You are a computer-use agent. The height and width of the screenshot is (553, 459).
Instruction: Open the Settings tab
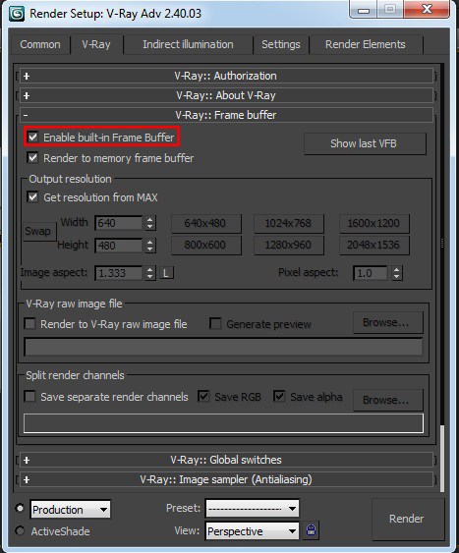click(x=281, y=44)
